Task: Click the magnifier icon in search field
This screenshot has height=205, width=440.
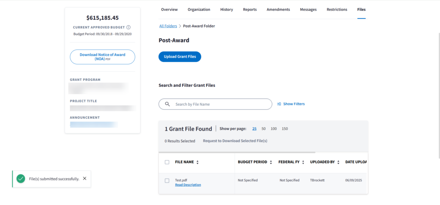Action: pos(168,104)
